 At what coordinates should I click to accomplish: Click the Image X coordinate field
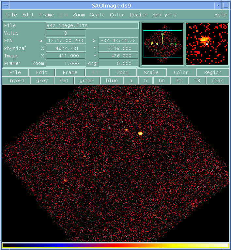[x=66, y=56]
